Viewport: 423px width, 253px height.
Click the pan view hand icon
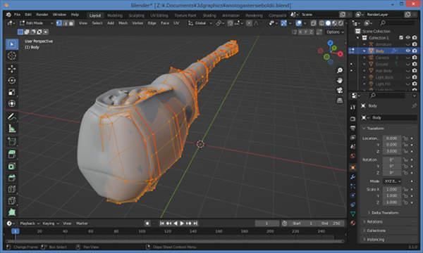(340, 80)
